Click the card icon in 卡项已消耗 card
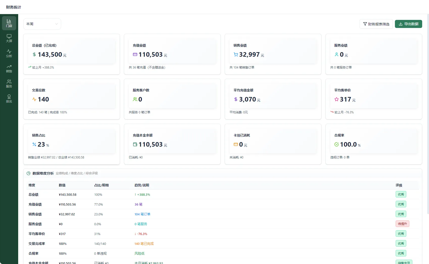The height and width of the screenshot is (264, 429). point(236,144)
